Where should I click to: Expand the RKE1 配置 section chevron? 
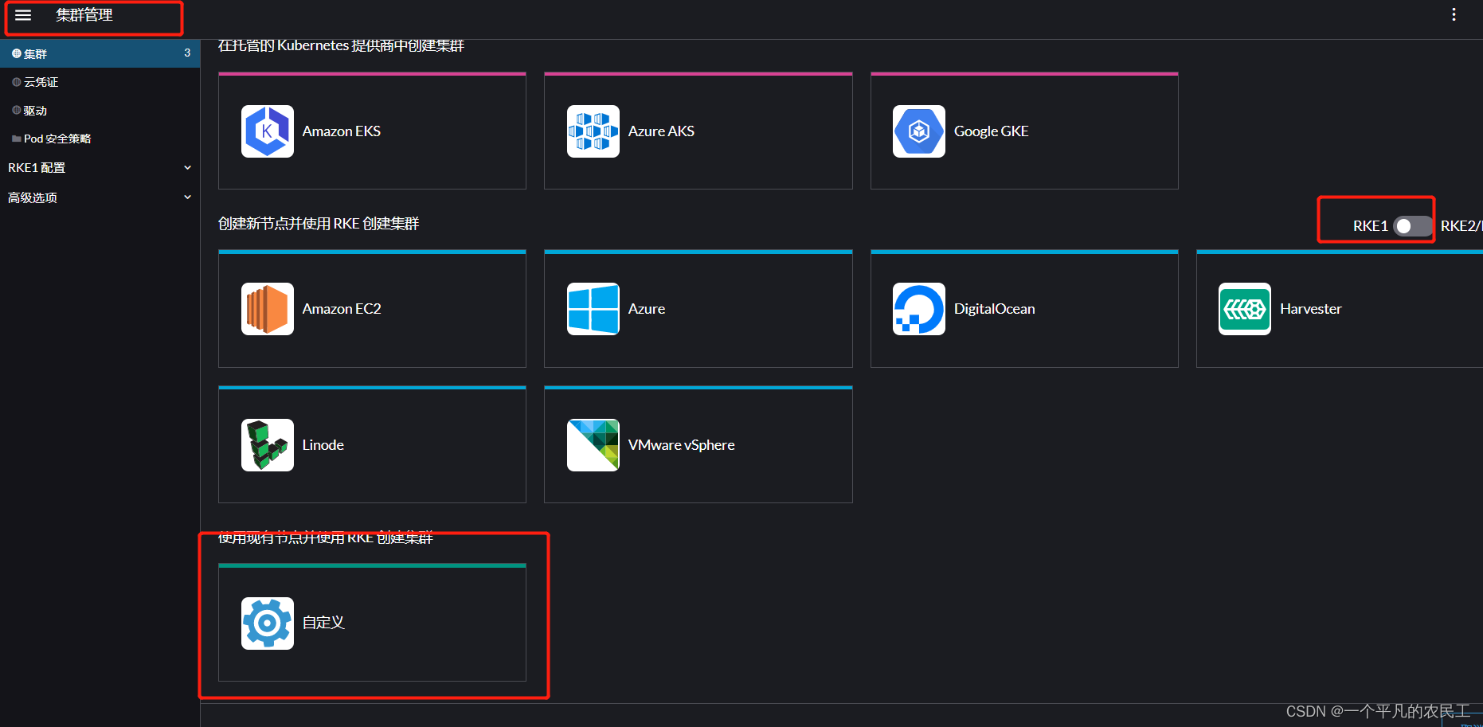pyautogui.click(x=188, y=167)
